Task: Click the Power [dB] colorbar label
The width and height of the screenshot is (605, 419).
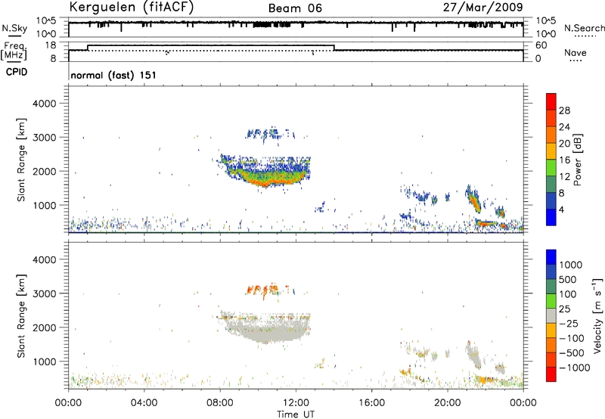Action: coord(578,160)
